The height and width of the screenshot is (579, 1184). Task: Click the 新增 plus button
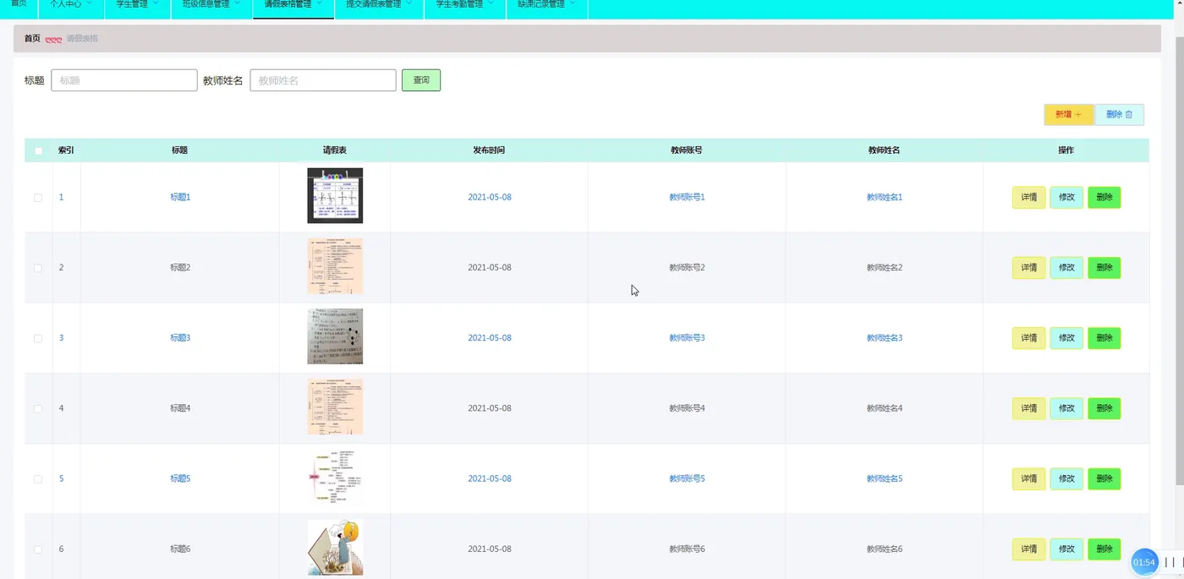[x=1069, y=115]
